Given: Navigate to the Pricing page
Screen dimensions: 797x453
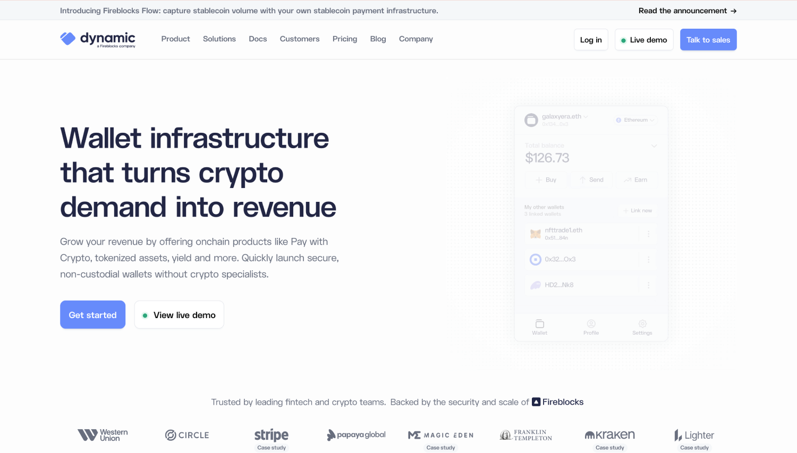Looking at the screenshot, I should [345, 39].
